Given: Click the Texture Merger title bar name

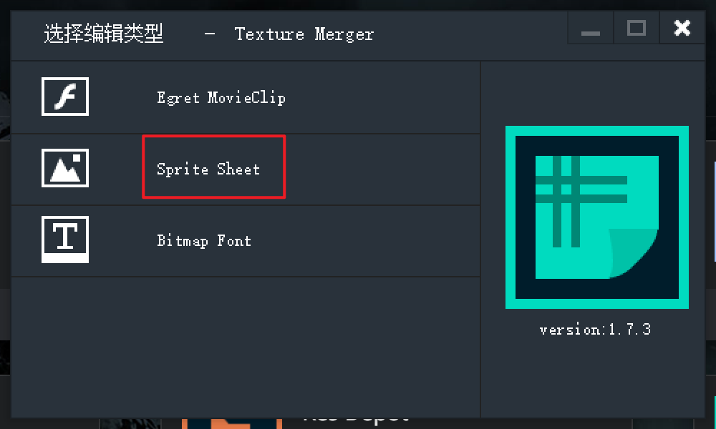Looking at the screenshot, I should 304,34.
